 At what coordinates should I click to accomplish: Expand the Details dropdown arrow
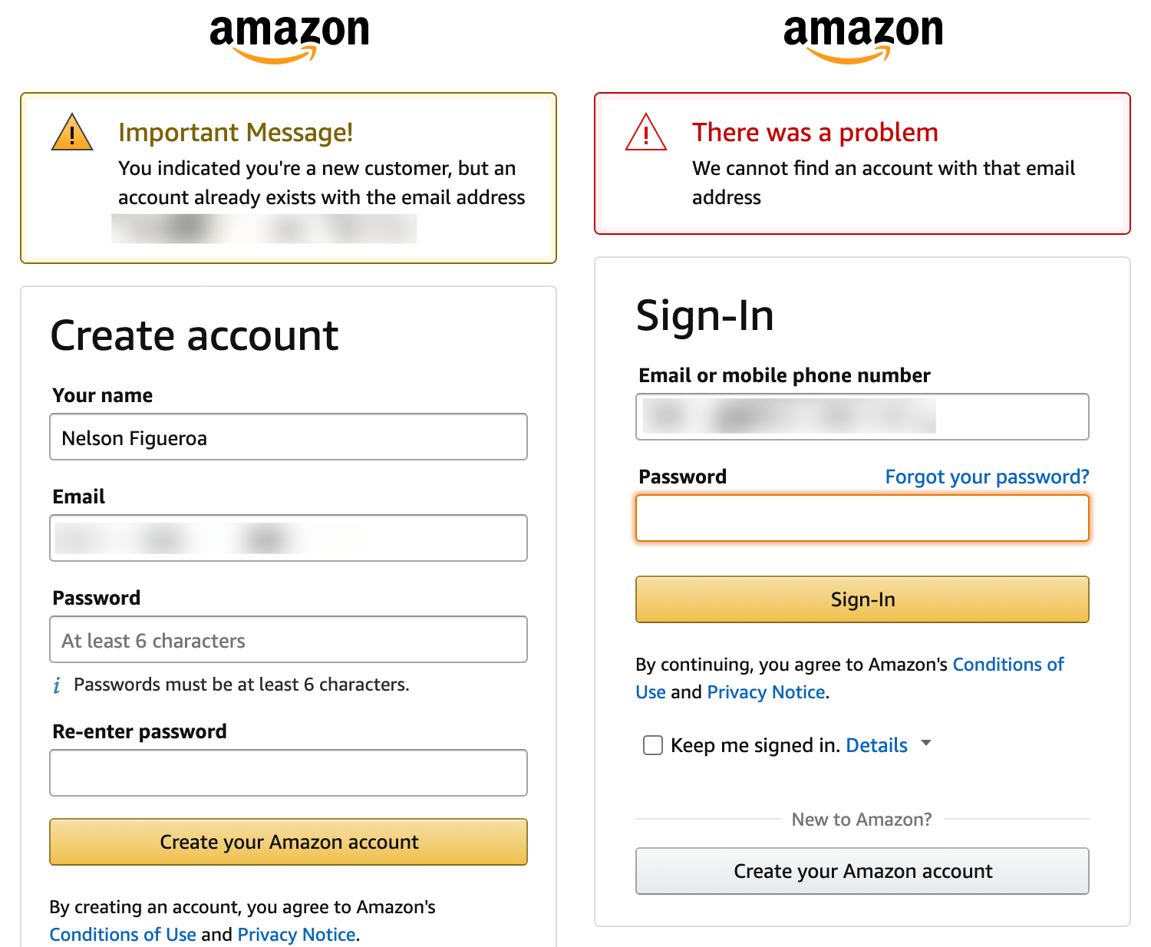pyautogui.click(x=926, y=743)
